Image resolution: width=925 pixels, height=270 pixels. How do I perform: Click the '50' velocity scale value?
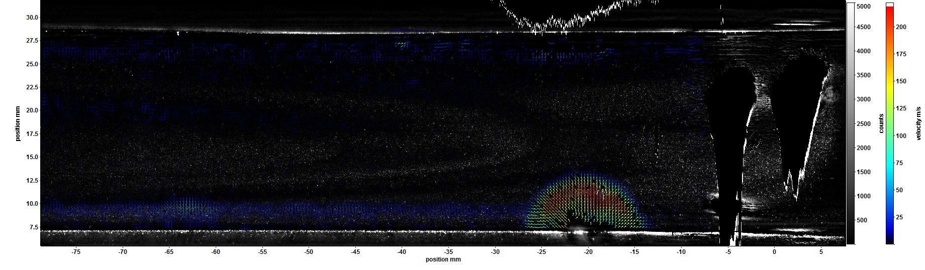coord(899,190)
